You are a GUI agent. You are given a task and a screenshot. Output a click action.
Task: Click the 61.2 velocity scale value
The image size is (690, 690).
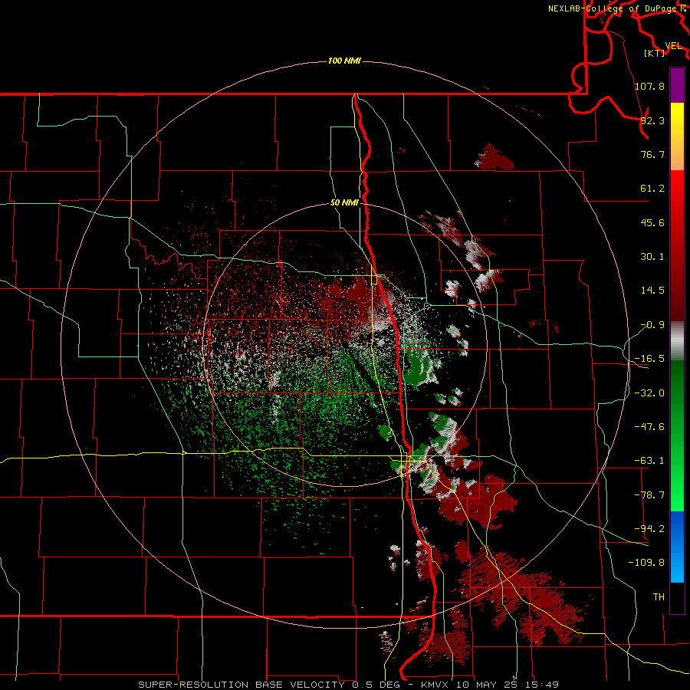click(x=652, y=189)
